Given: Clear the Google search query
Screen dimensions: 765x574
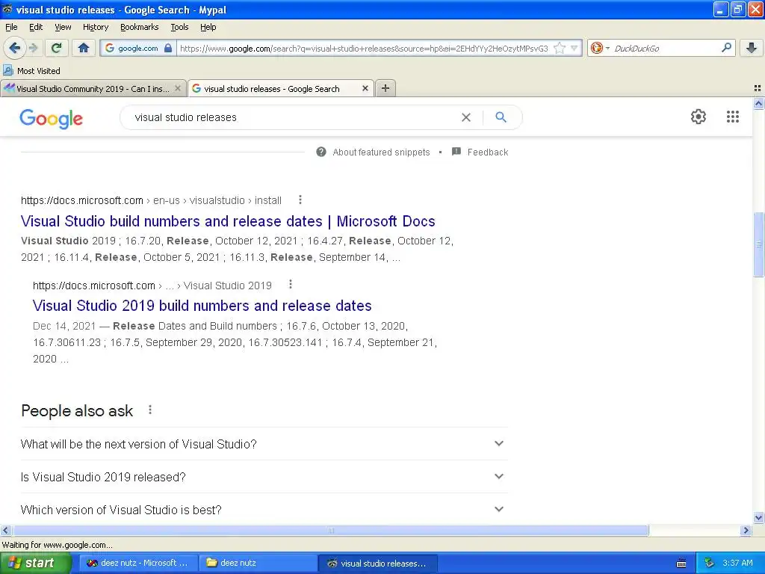Looking at the screenshot, I should (x=466, y=117).
